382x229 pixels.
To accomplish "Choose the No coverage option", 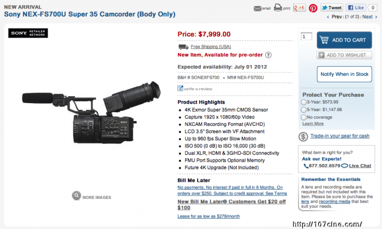I will click(x=303, y=117).
